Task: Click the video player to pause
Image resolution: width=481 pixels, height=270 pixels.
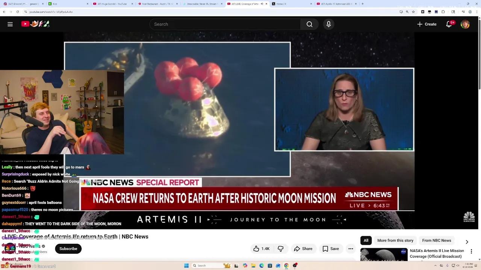Action: pos(239,131)
